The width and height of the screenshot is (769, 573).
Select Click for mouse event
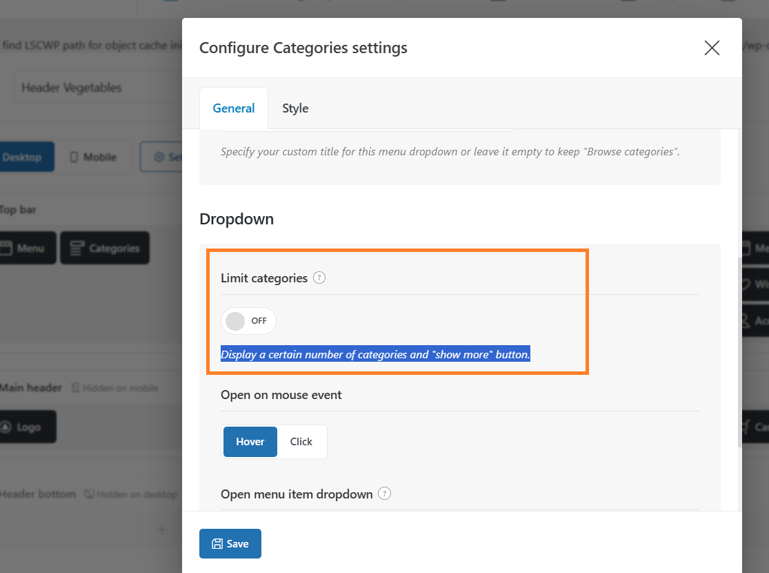[301, 441]
